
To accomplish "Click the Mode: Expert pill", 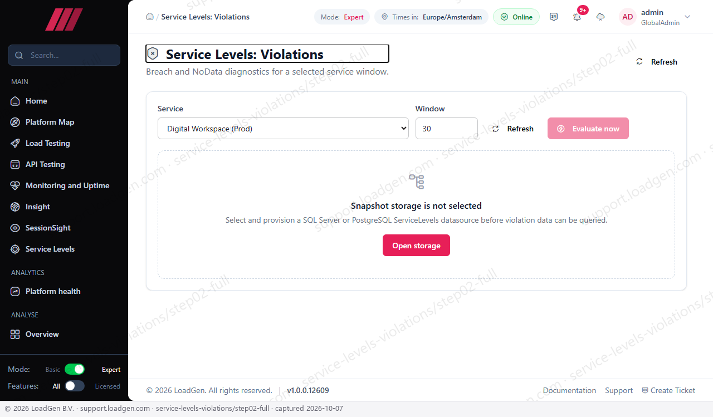I will pos(342,17).
